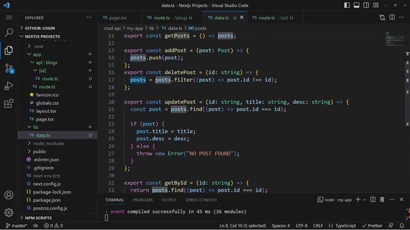Image resolution: width=410 pixels, height=230 pixels.
Task: Open next.config.js file
Action: pos(58,183)
